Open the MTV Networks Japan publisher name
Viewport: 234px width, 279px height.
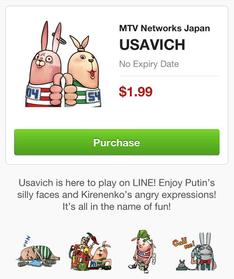165,28
